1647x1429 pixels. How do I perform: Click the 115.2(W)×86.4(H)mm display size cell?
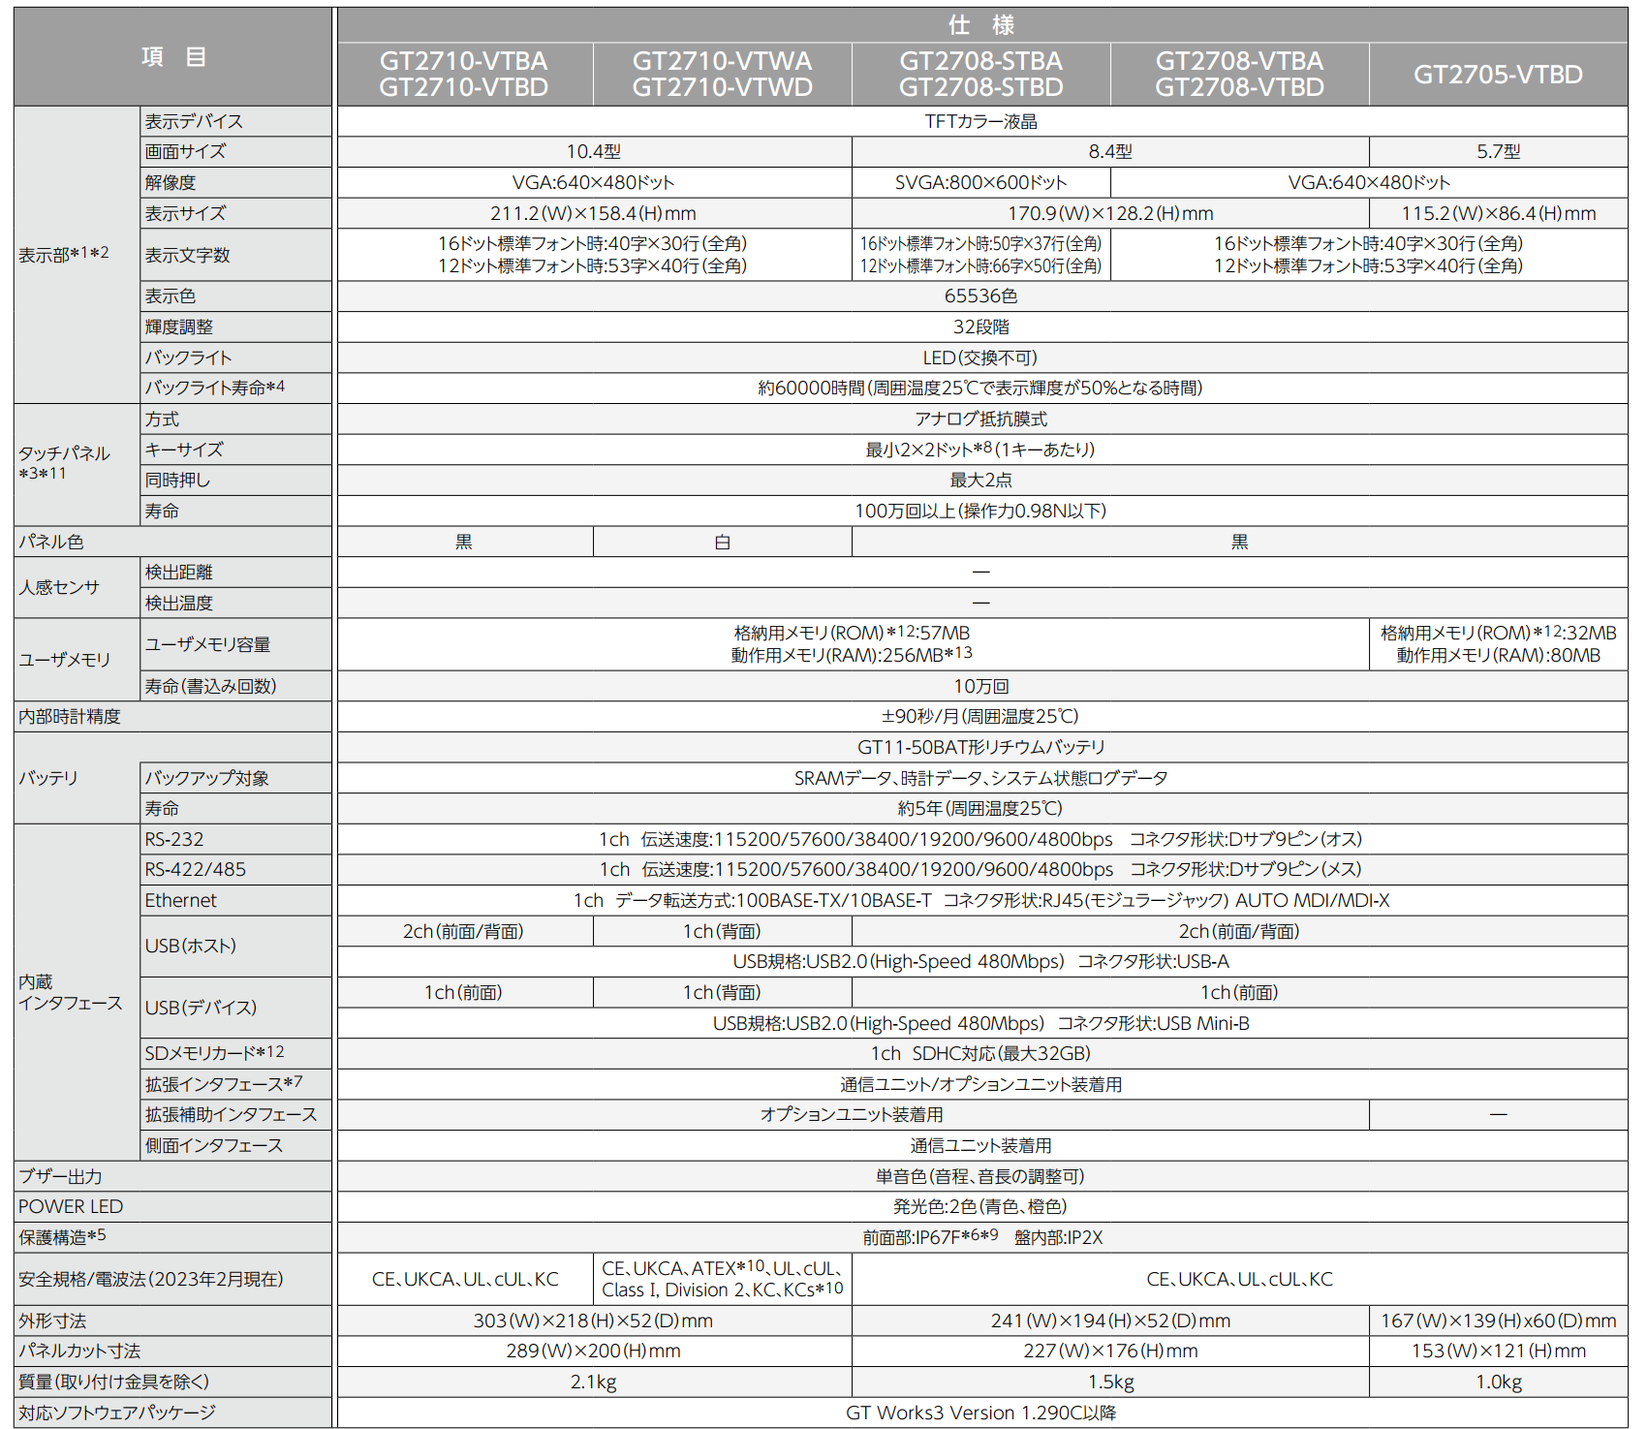pos(1499,213)
